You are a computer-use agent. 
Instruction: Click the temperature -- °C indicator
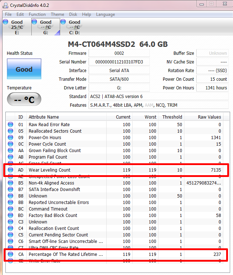[24, 99]
